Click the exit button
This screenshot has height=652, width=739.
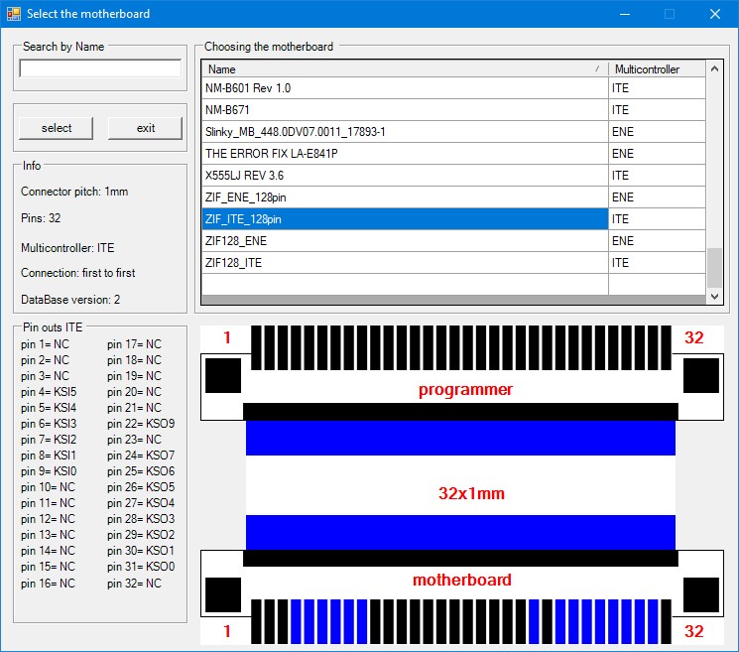click(146, 128)
